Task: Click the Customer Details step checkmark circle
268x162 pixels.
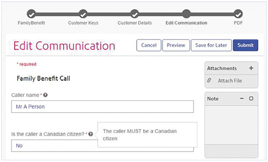Action: pyautogui.click(x=135, y=14)
